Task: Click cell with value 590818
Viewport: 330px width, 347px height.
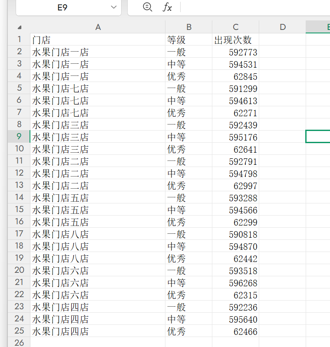Action: (x=235, y=234)
